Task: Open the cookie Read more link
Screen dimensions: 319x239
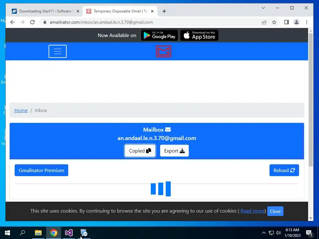Action: (252, 211)
